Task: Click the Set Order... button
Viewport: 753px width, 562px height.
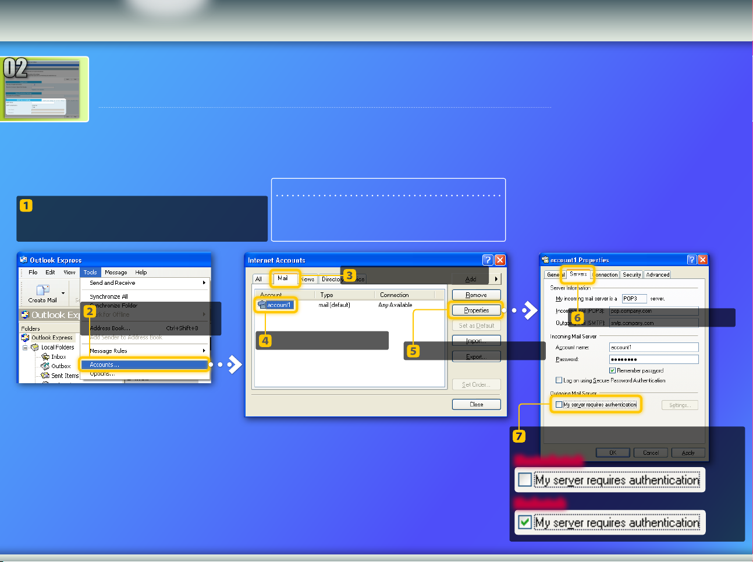Action: [x=476, y=384]
